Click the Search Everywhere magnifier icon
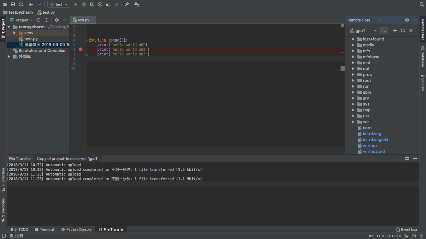 coord(422,4)
